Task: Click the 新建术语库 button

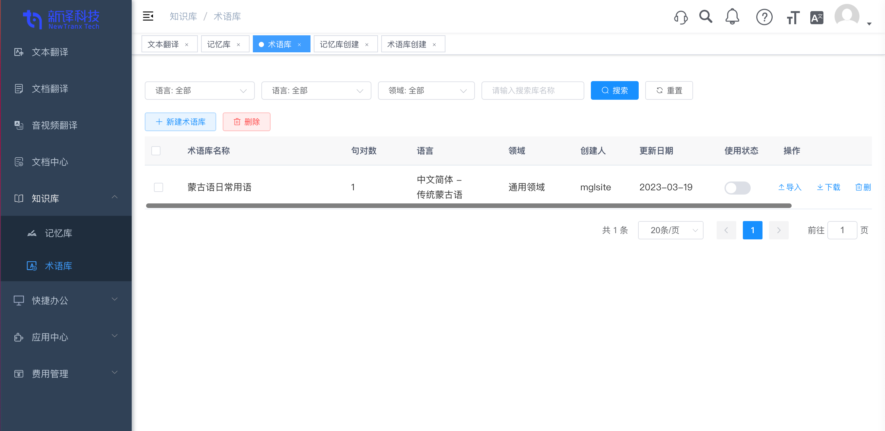Action: click(x=180, y=122)
